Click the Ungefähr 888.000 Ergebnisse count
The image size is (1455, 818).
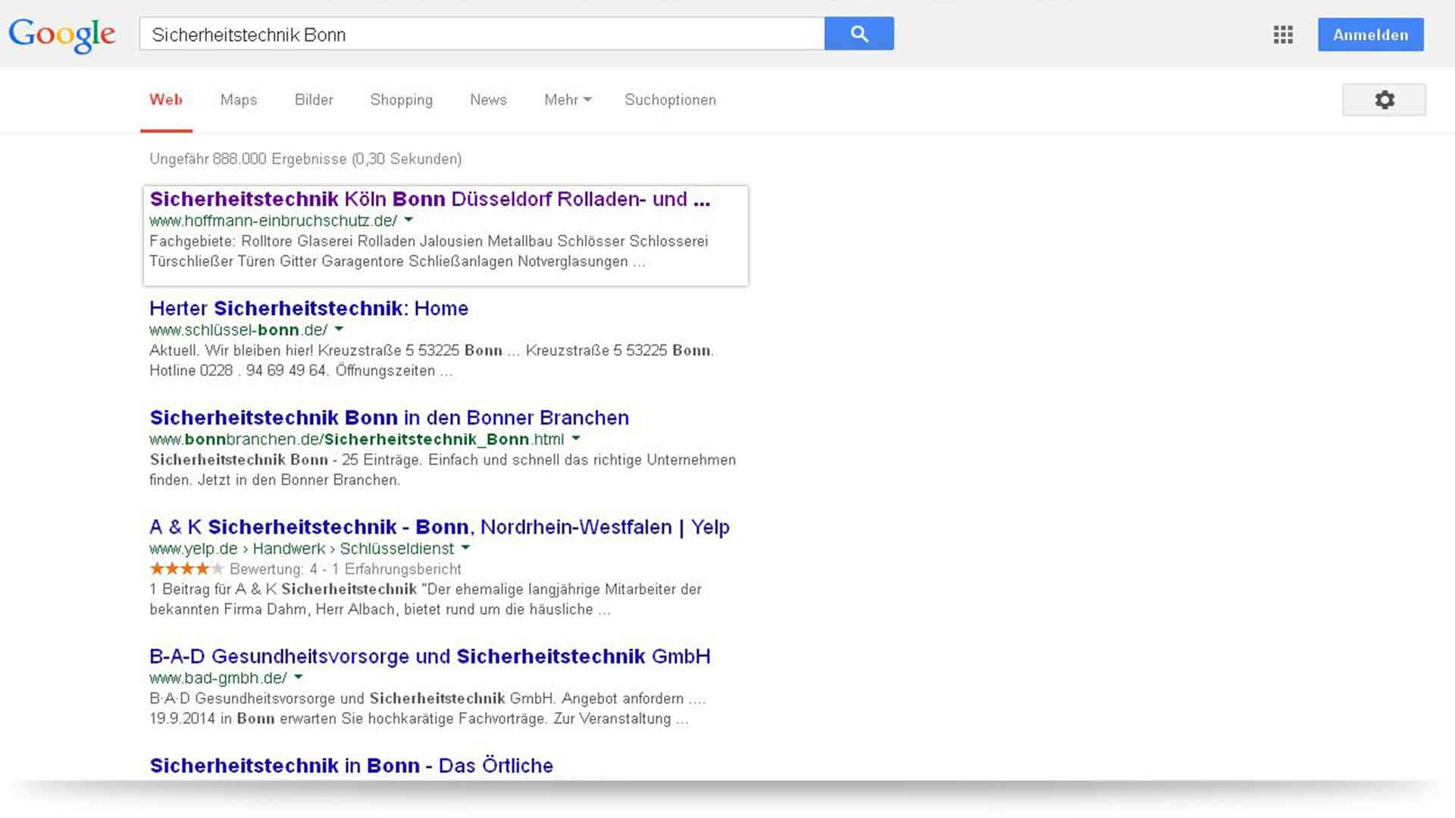tap(305, 159)
